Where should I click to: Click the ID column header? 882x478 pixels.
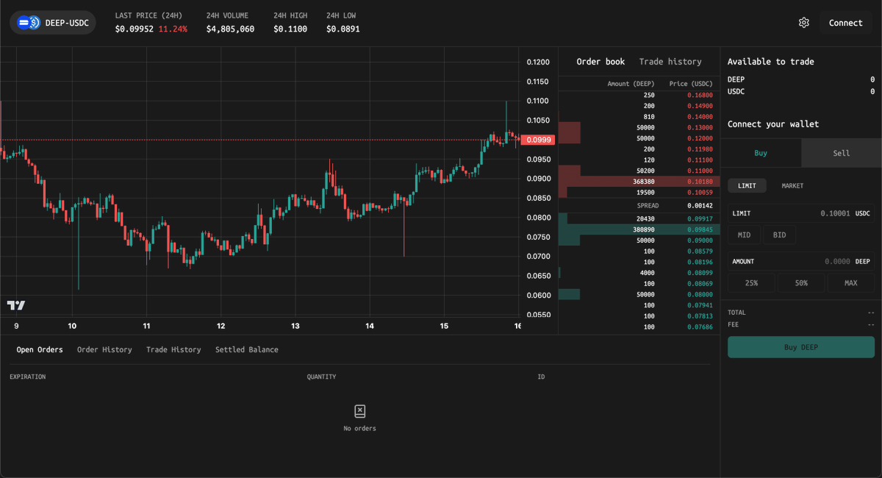[541, 377]
